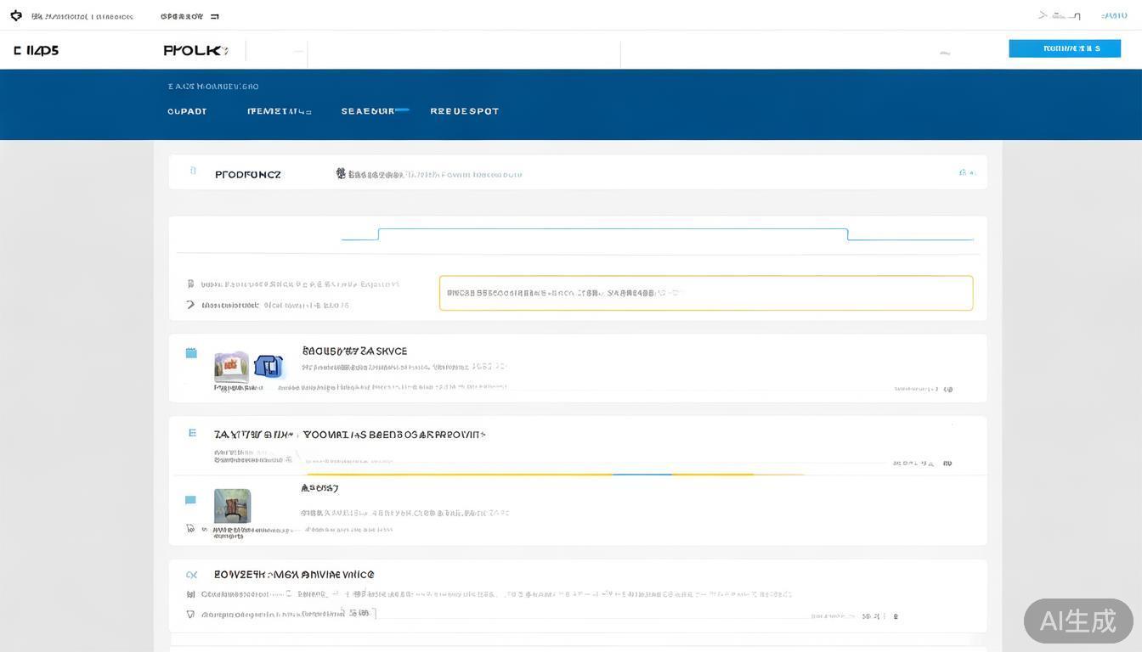Open the dropdown next to top bar menu
1142x652 pixels.
pyautogui.click(x=214, y=16)
